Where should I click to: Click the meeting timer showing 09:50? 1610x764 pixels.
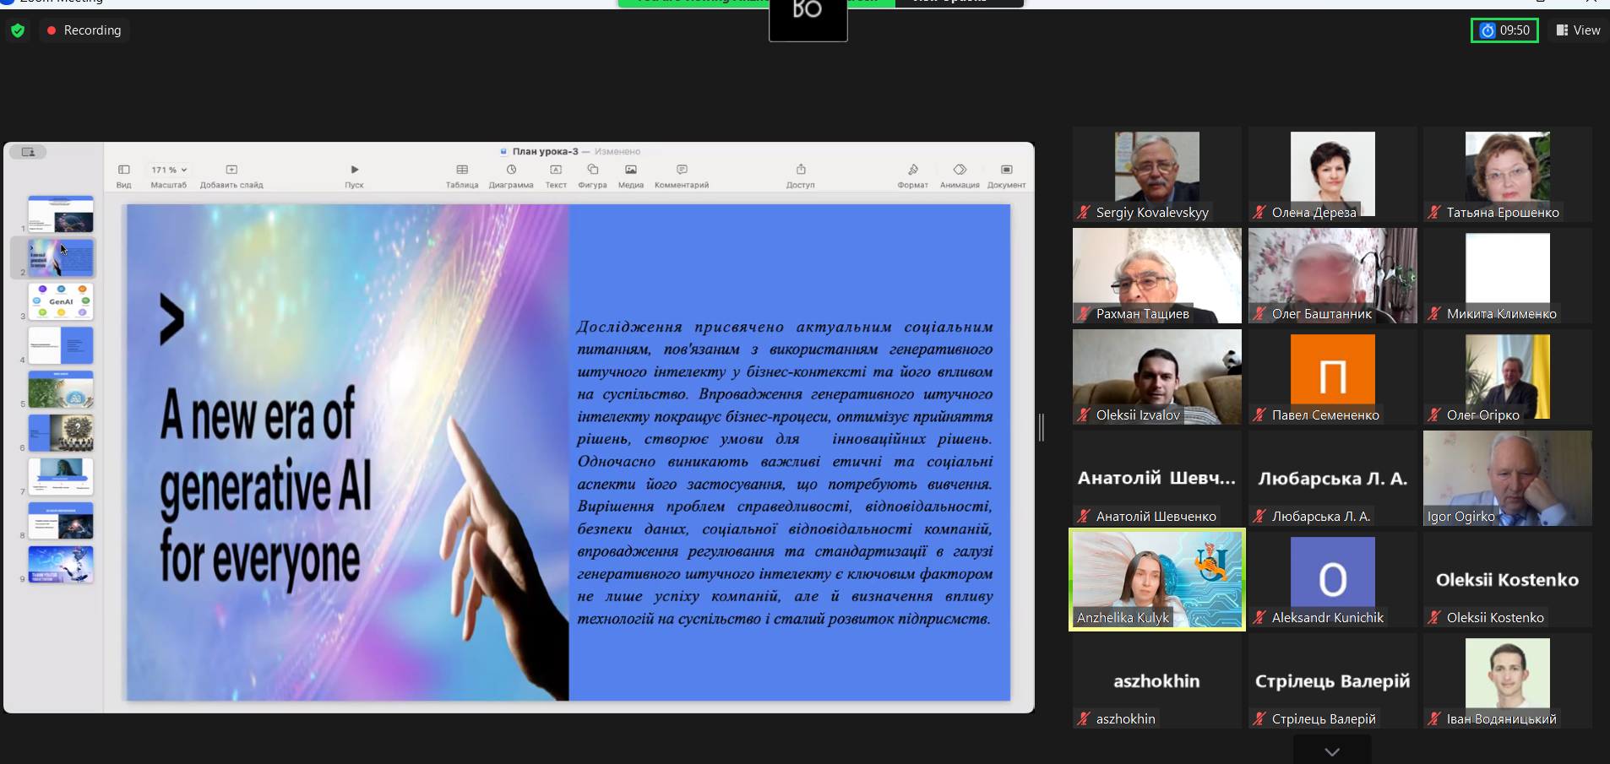[1504, 30]
